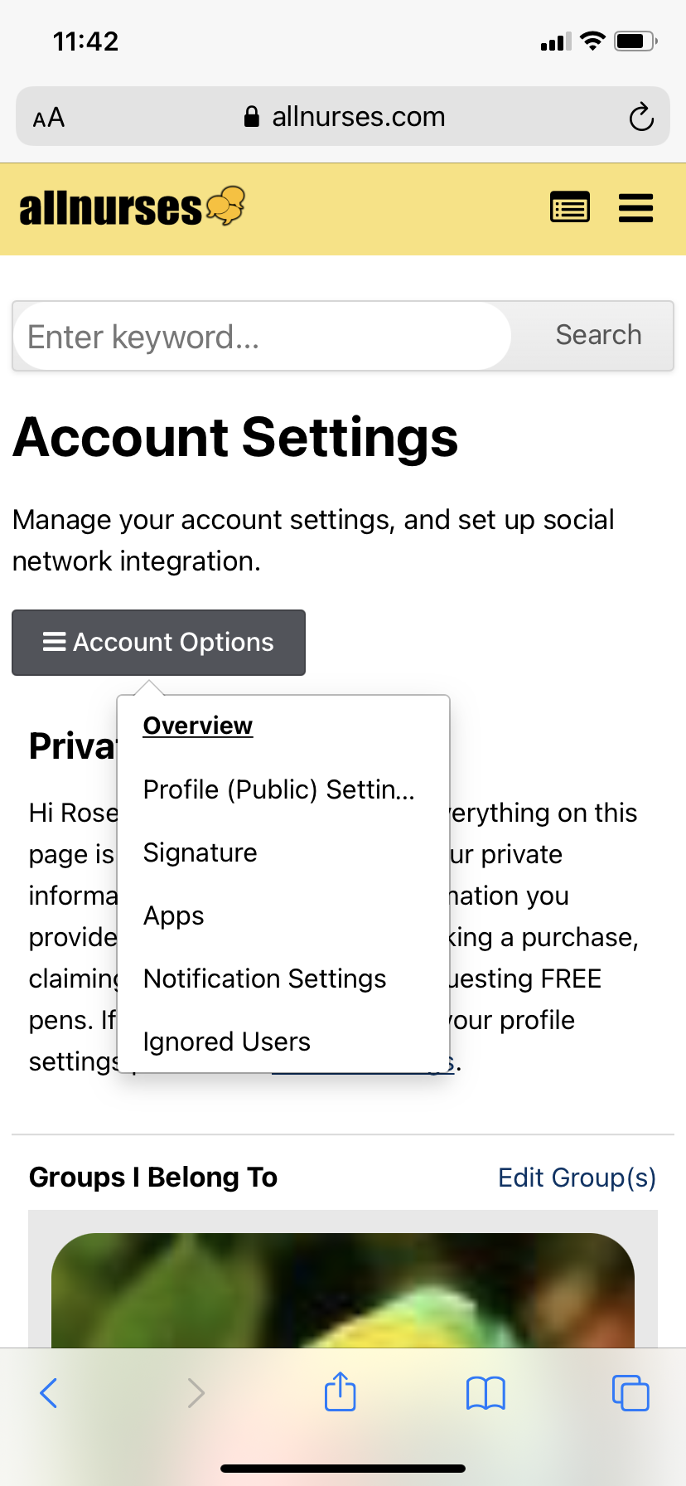Select Apps from the dropdown list
686x1486 pixels.
tap(173, 915)
